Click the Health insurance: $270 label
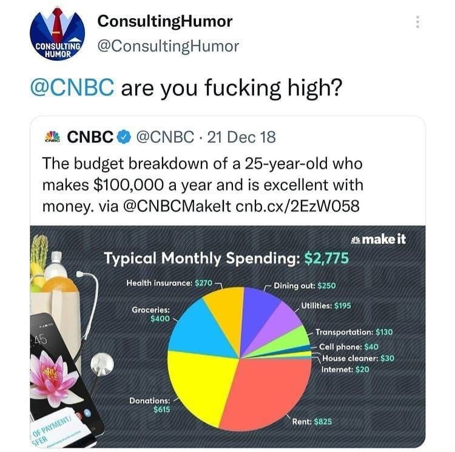The image size is (455, 452). [x=169, y=283]
